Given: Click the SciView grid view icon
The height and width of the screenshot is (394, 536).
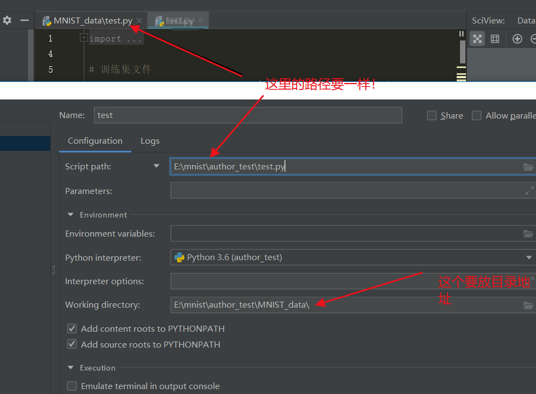Looking at the screenshot, I should 496,39.
